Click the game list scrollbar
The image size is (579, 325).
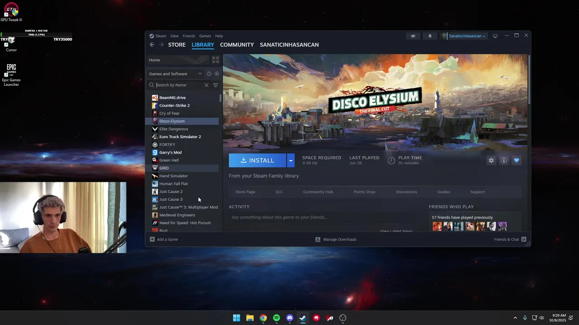click(x=220, y=98)
